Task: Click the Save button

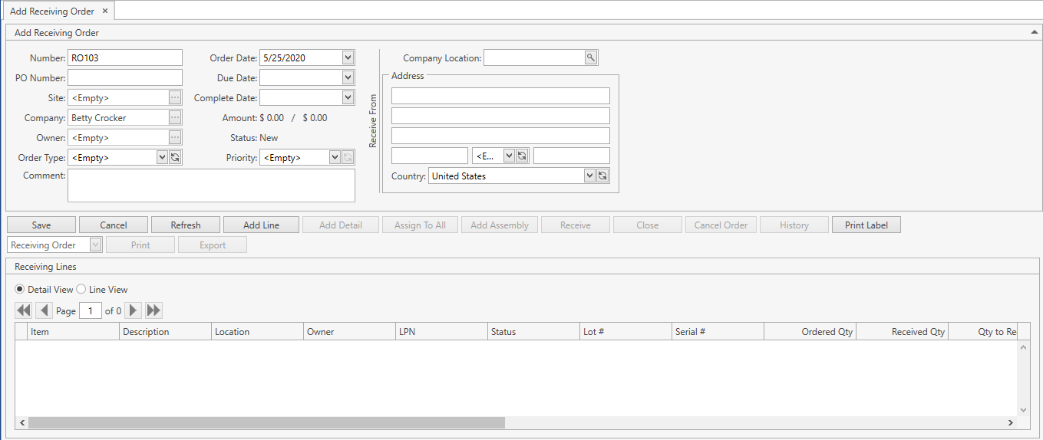Action: 41,225
